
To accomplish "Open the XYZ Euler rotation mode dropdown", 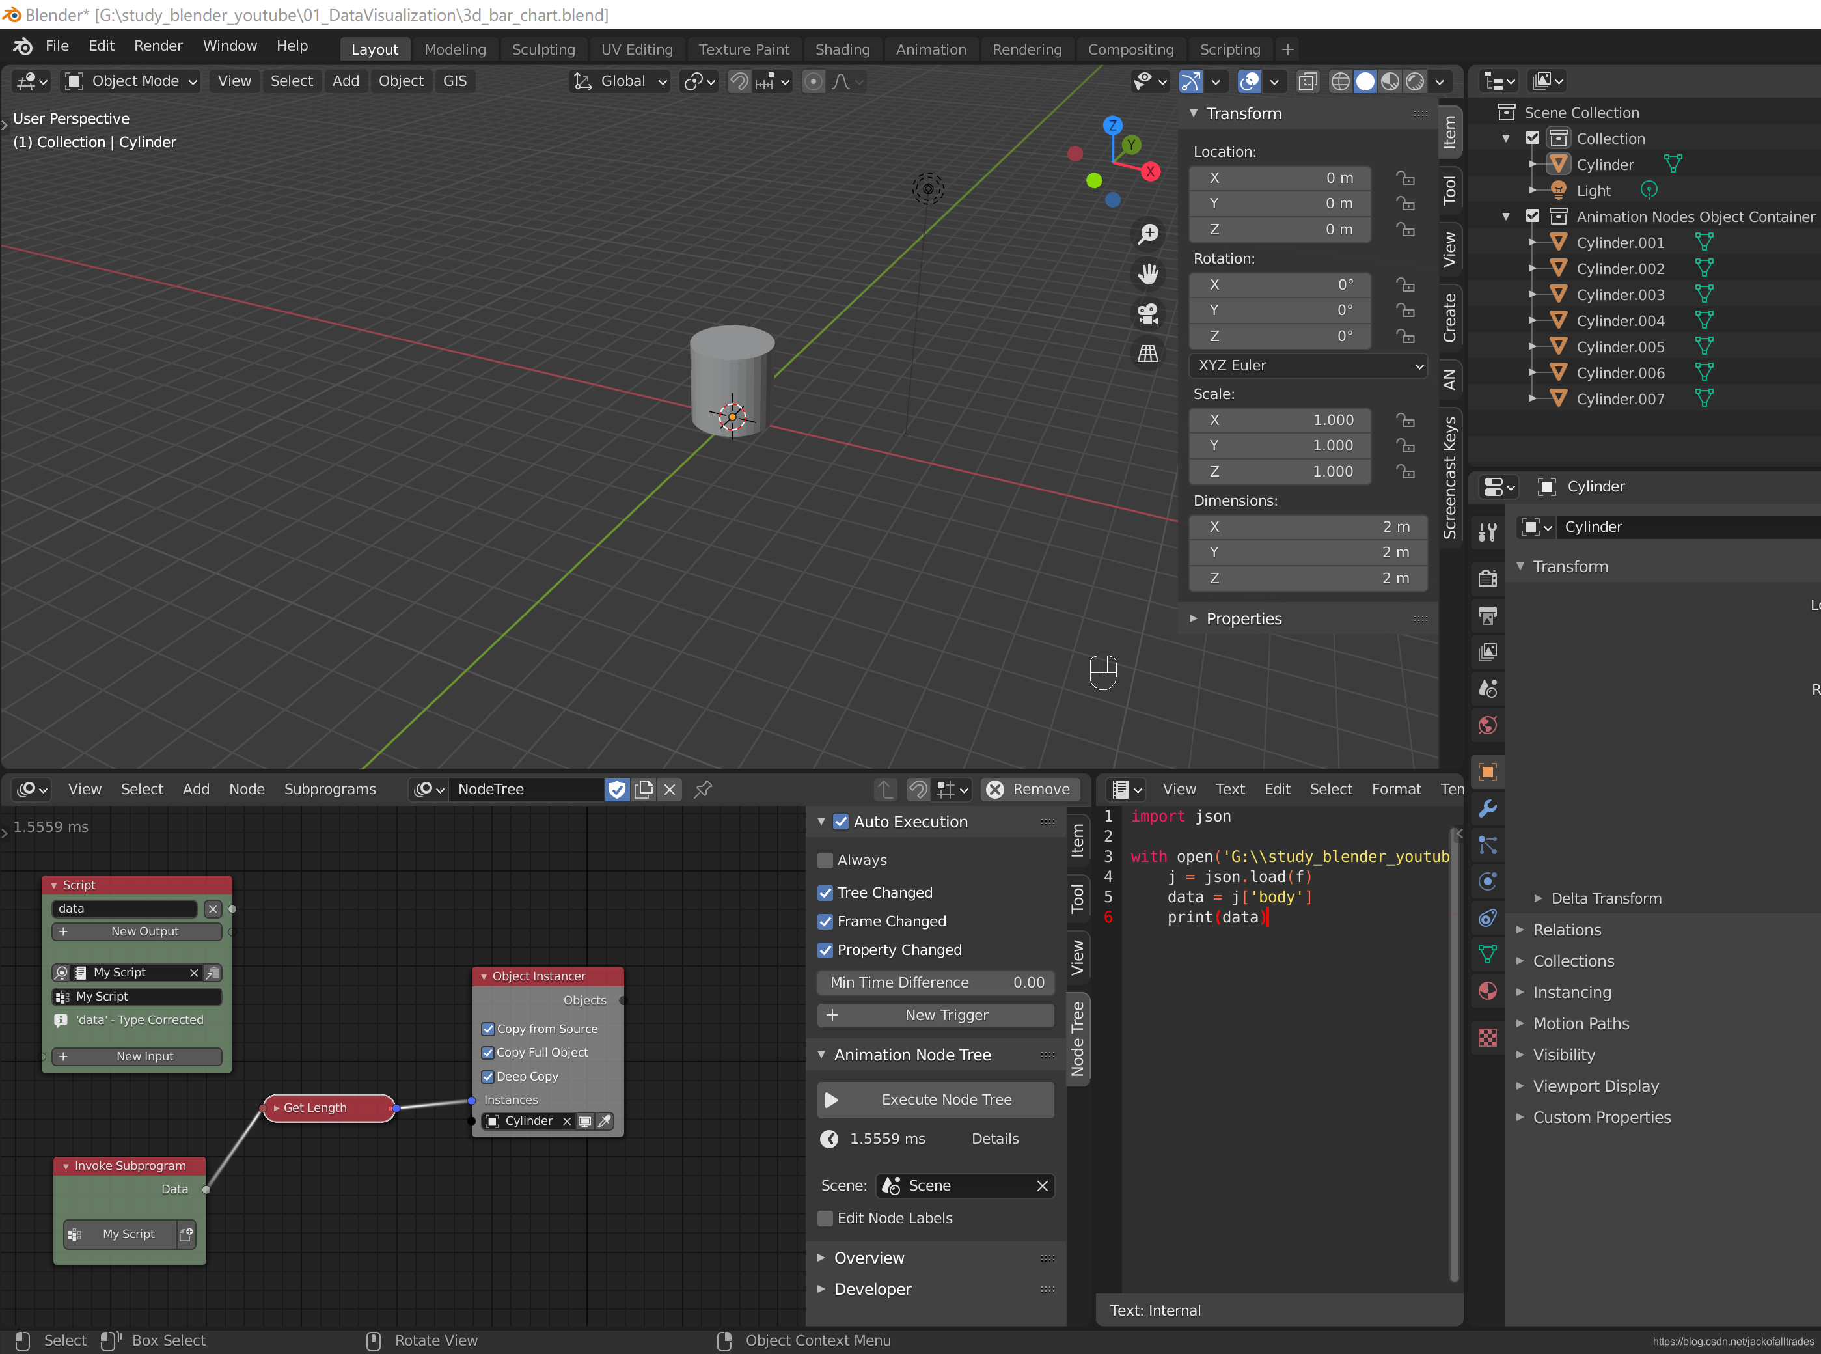I will tap(1307, 366).
